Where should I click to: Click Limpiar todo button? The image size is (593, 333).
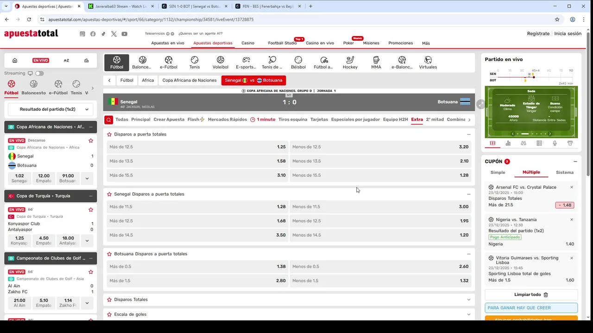(531, 295)
